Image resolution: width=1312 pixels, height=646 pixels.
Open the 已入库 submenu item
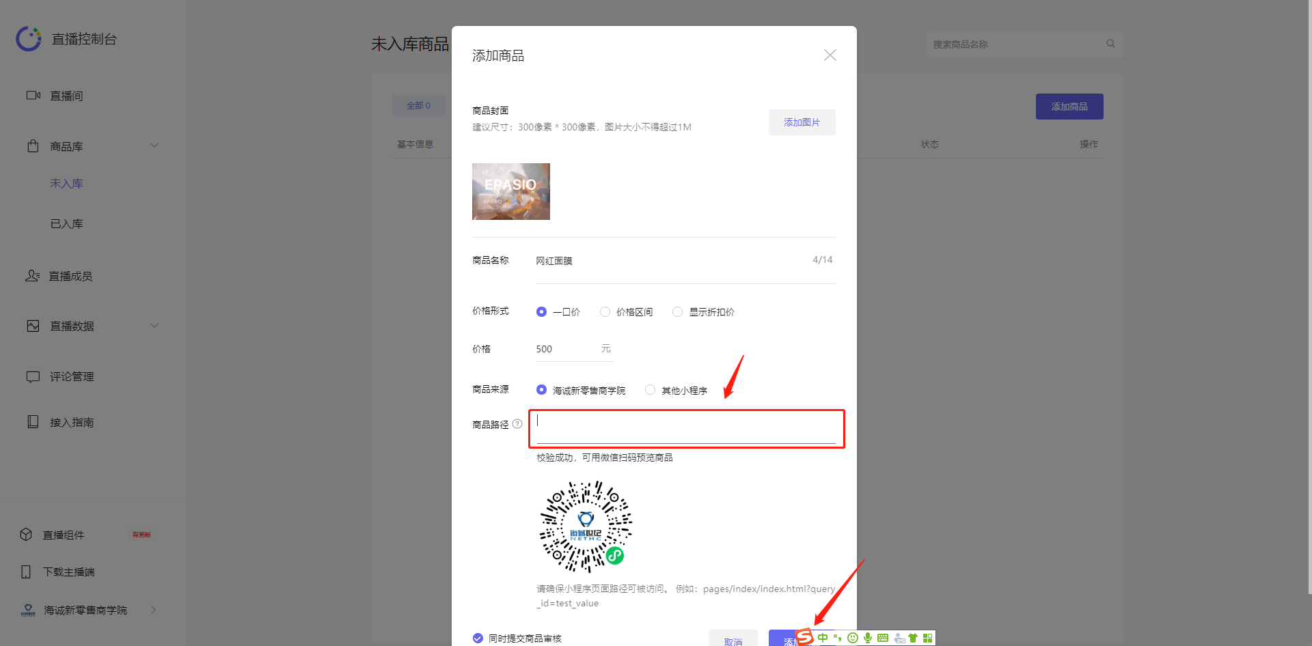point(66,224)
